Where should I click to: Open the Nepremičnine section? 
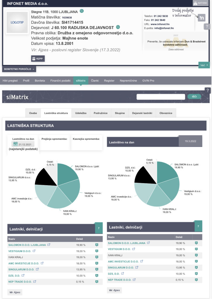click(x=128, y=81)
